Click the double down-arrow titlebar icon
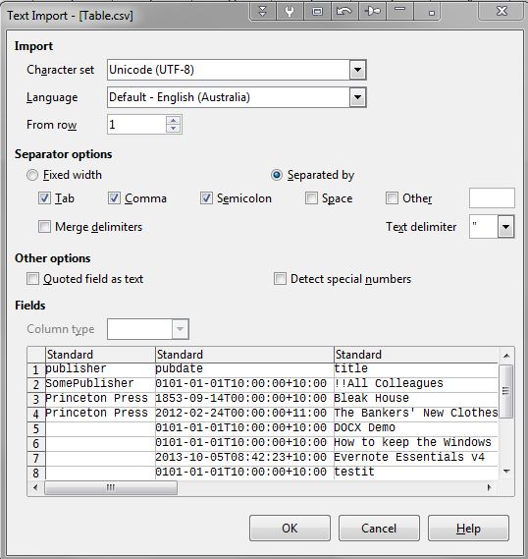The width and height of the screenshot is (528, 559). click(x=263, y=12)
